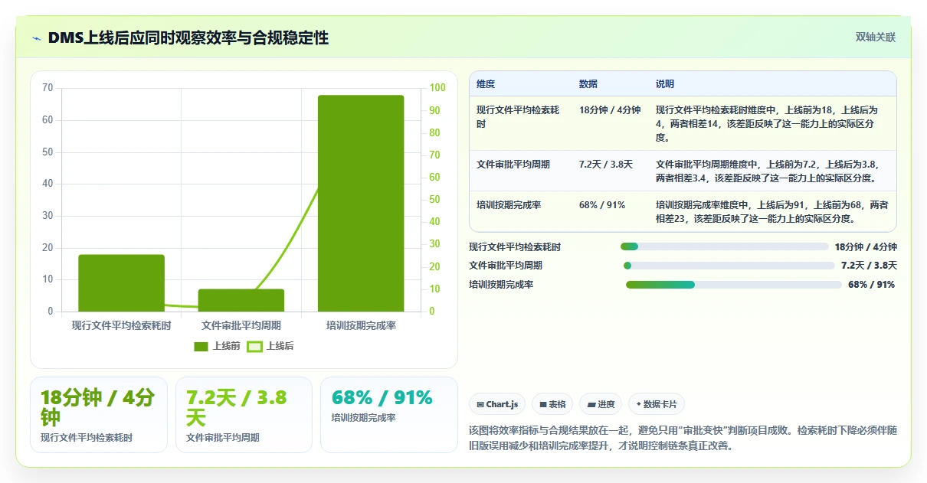Click the 培训按期完成率 table row name
Screen dimensions: 927x483
coord(509,205)
